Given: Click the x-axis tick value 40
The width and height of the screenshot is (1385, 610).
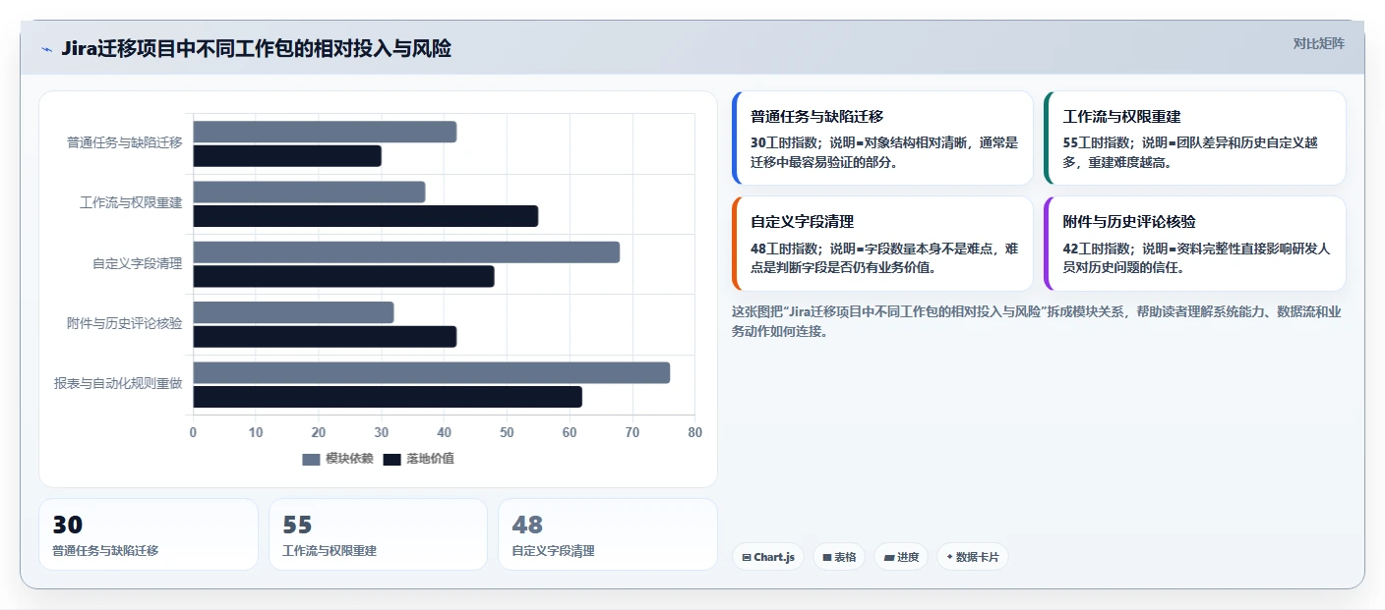Looking at the screenshot, I should pyautogui.click(x=444, y=432).
